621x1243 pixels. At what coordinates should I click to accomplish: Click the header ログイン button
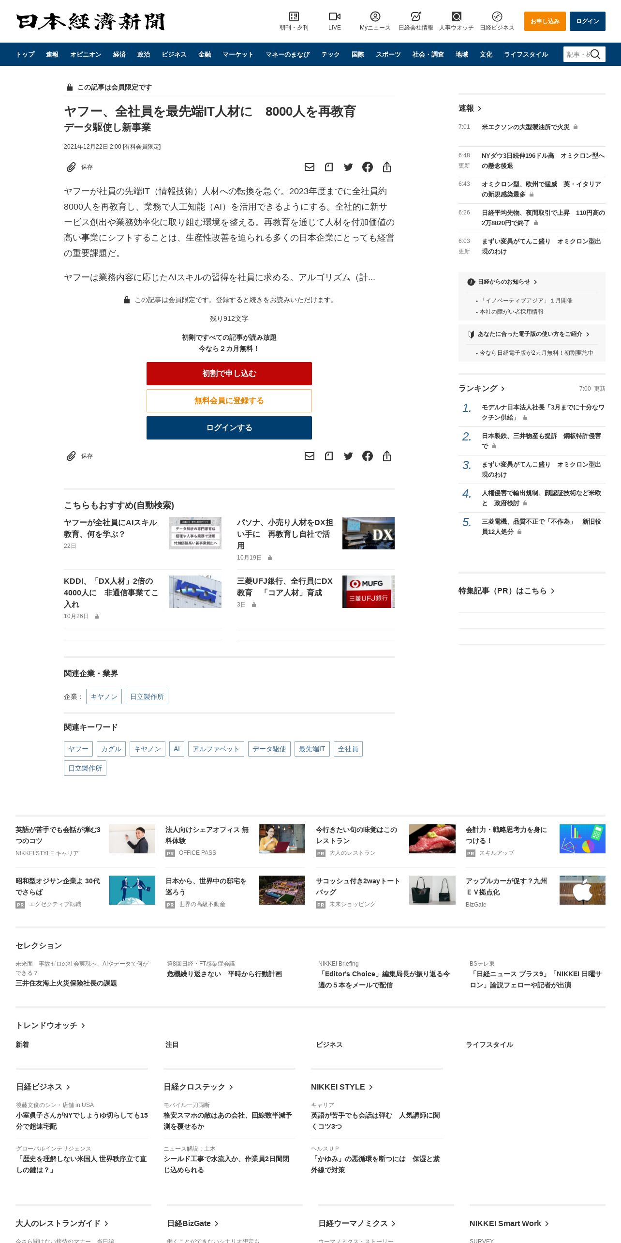pyautogui.click(x=588, y=21)
